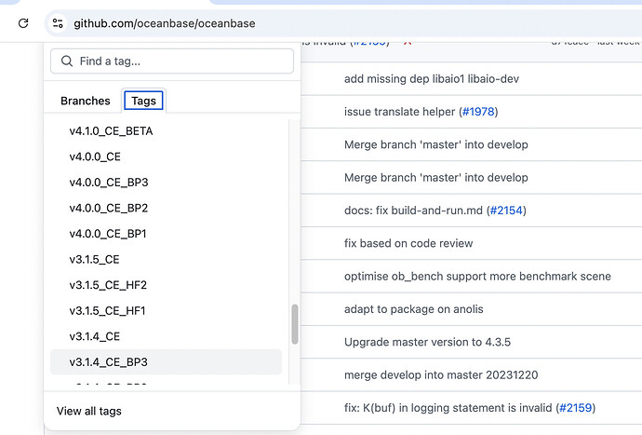The height and width of the screenshot is (435, 642).
Task: Open commit 'issue translate helper'
Action: (399, 112)
